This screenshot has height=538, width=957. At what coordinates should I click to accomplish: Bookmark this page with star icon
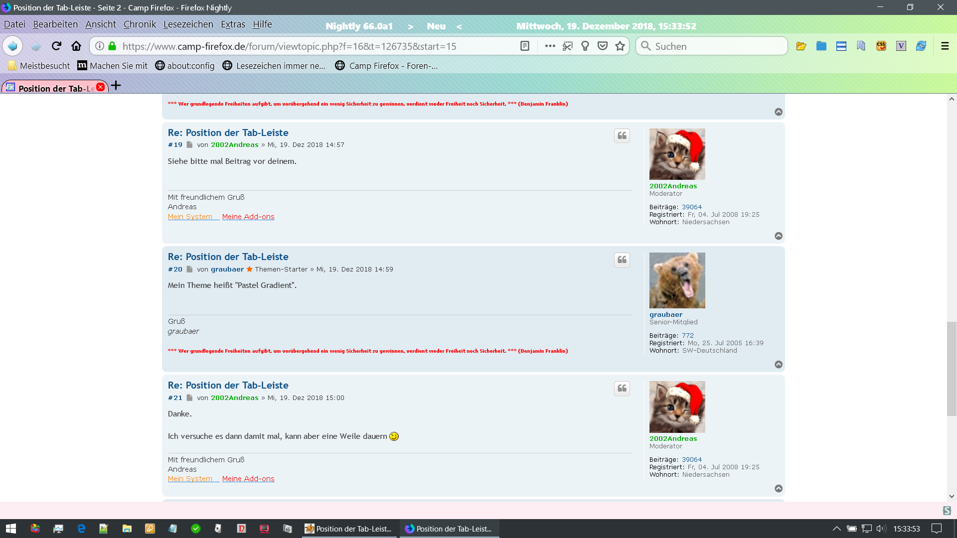point(620,46)
